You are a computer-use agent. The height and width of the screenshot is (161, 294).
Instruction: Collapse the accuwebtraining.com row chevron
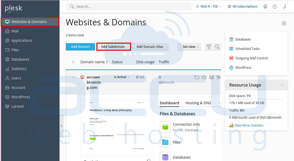pyautogui.click(x=73, y=77)
